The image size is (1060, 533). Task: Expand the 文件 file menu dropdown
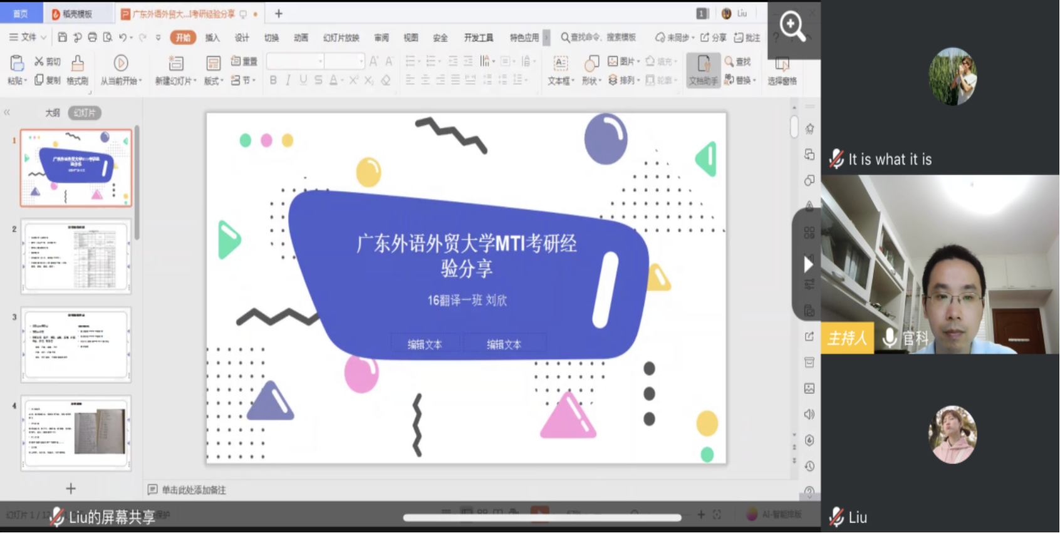(28, 38)
